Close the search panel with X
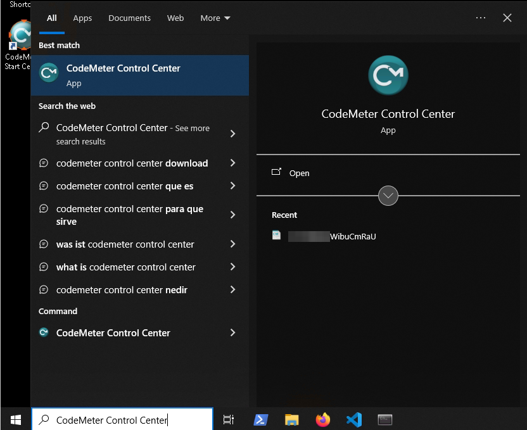Viewport: 527px width, 430px height. coord(507,18)
